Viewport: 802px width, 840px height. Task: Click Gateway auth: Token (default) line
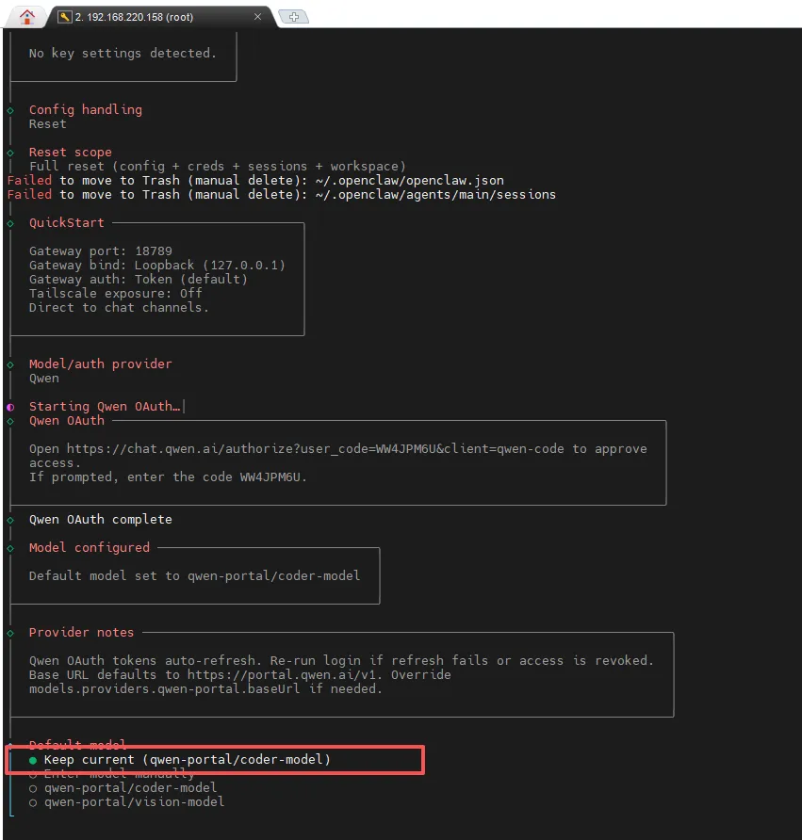tap(139, 279)
